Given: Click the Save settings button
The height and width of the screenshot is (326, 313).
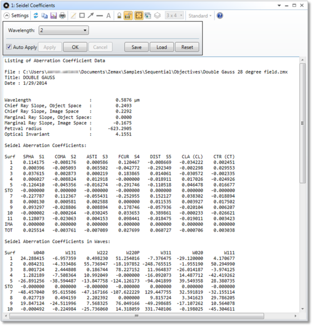Looking at the screenshot, I should 136,47.
